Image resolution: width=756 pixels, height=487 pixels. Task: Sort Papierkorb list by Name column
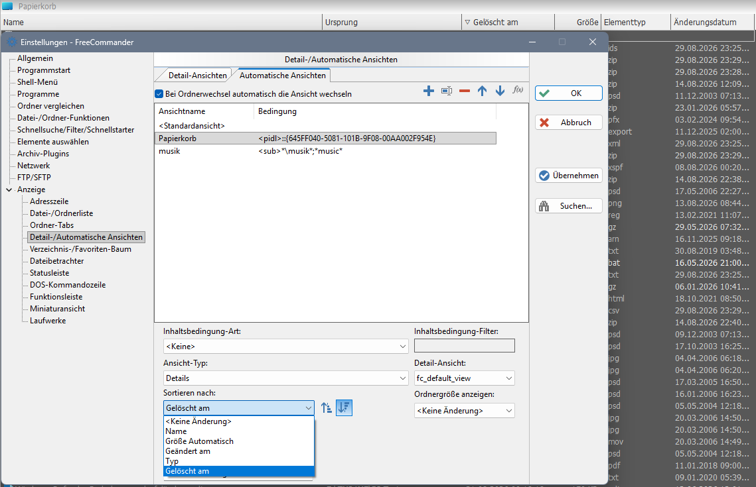pyautogui.click(x=161, y=22)
